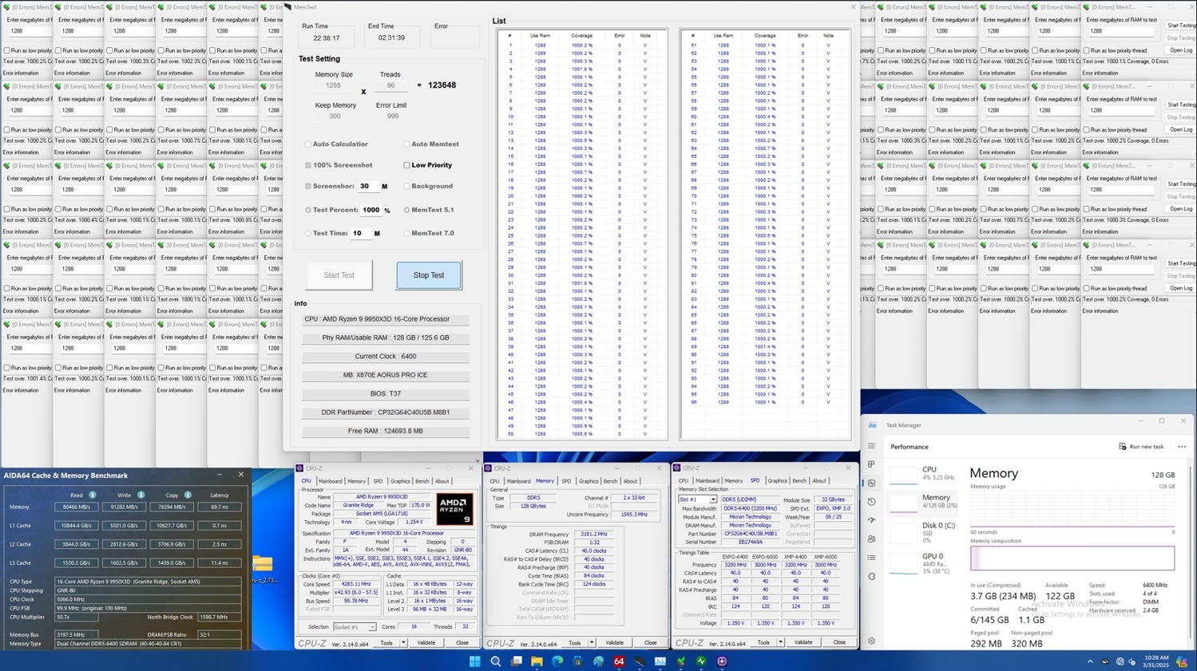Click Run new task in Task Manager

point(1141,447)
